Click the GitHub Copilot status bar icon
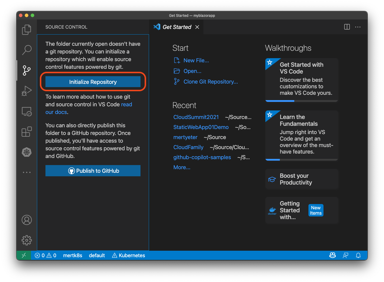Image resolution: width=384 pixels, height=282 pixels. point(333,255)
